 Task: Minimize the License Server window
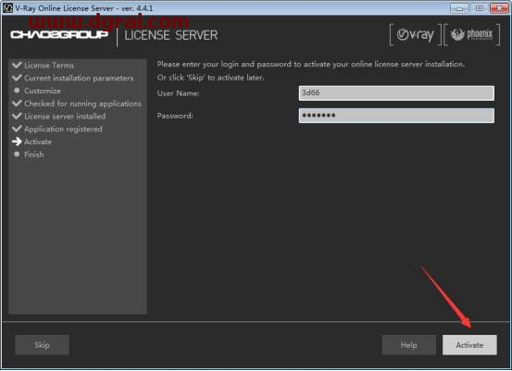[459, 8]
